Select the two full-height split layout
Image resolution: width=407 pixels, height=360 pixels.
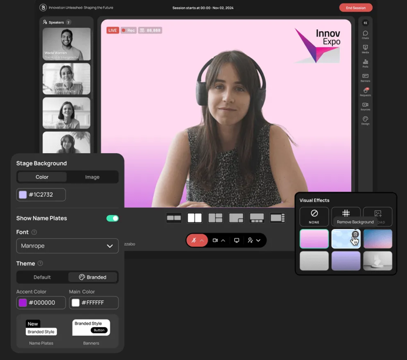pos(194,218)
